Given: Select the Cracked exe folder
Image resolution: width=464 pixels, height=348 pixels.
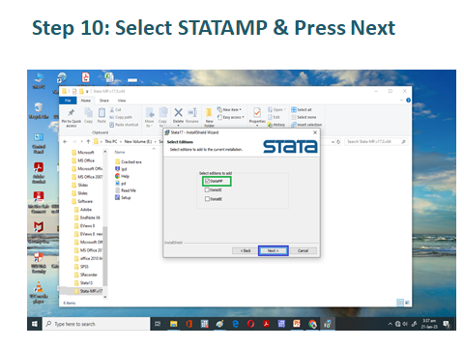Looking at the screenshot, I should coord(129,162).
